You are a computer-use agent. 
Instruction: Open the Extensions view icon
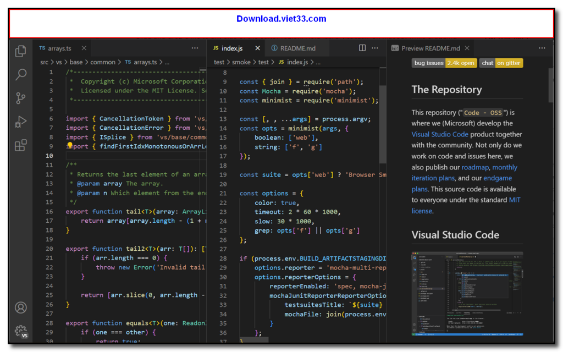[20, 145]
